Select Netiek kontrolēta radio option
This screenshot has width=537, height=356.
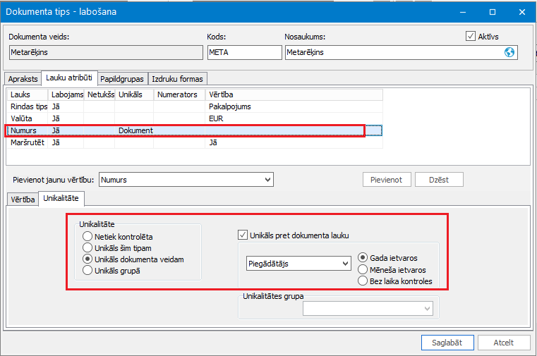click(x=88, y=236)
